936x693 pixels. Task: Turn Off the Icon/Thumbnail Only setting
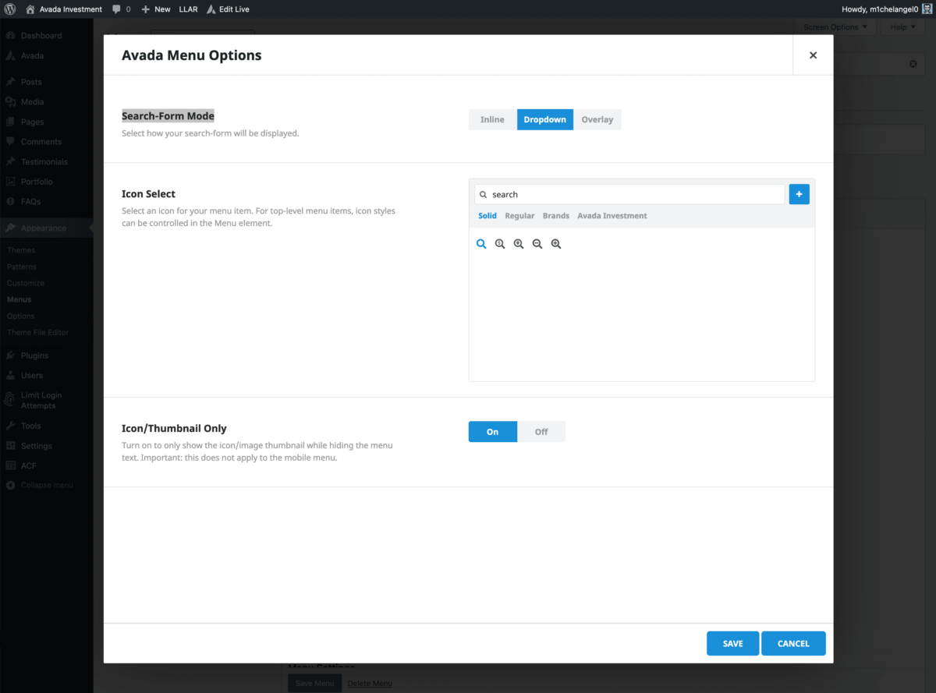pyautogui.click(x=541, y=431)
